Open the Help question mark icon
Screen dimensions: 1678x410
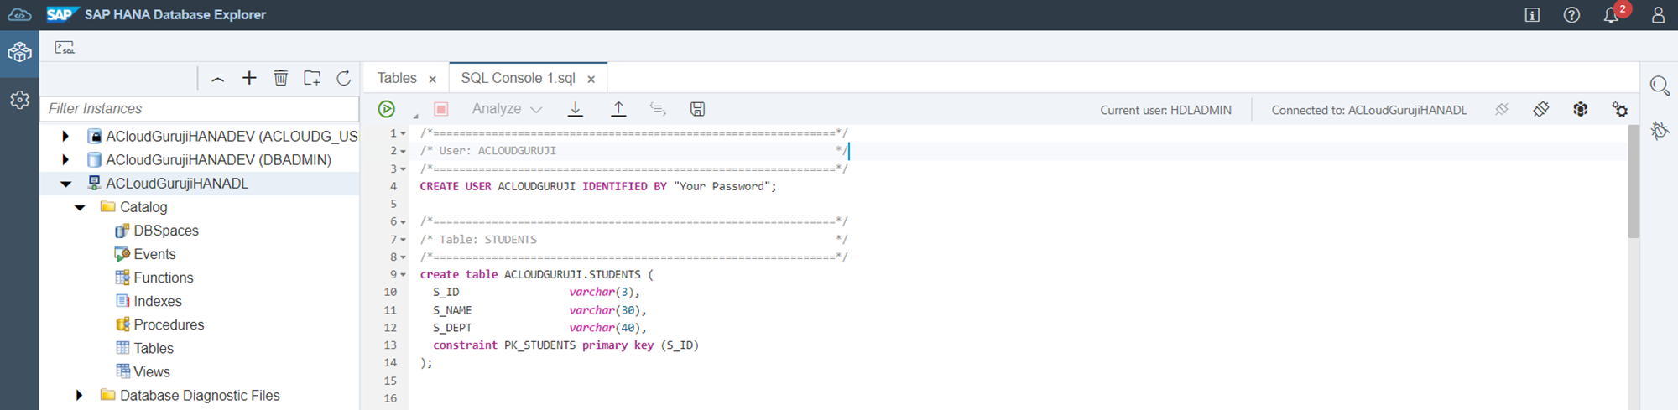point(1571,15)
